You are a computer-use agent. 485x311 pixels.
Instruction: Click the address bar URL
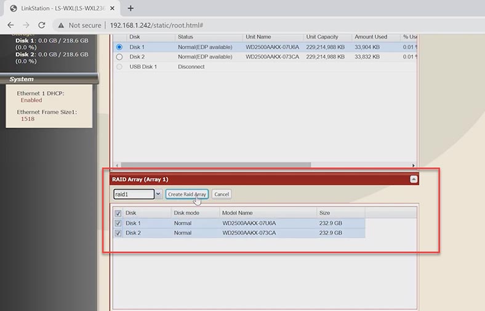tap(156, 25)
